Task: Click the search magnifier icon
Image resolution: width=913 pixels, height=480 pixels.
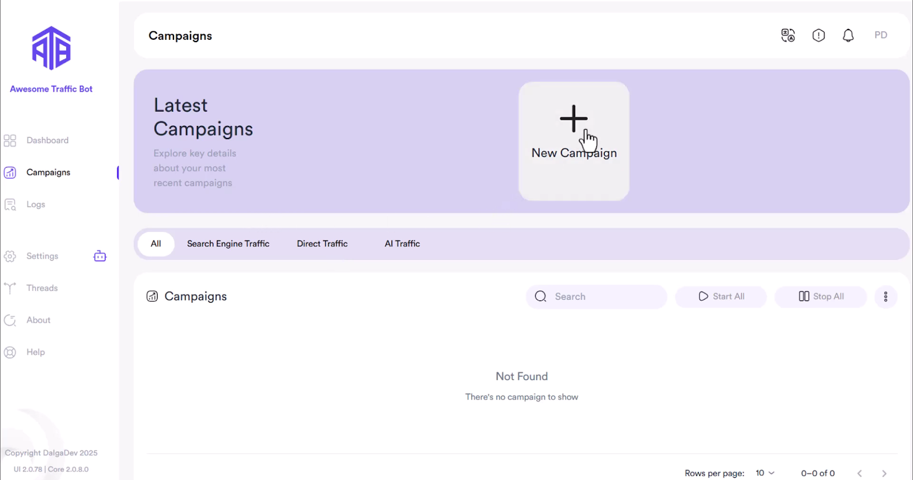Action: click(x=540, y=296)
